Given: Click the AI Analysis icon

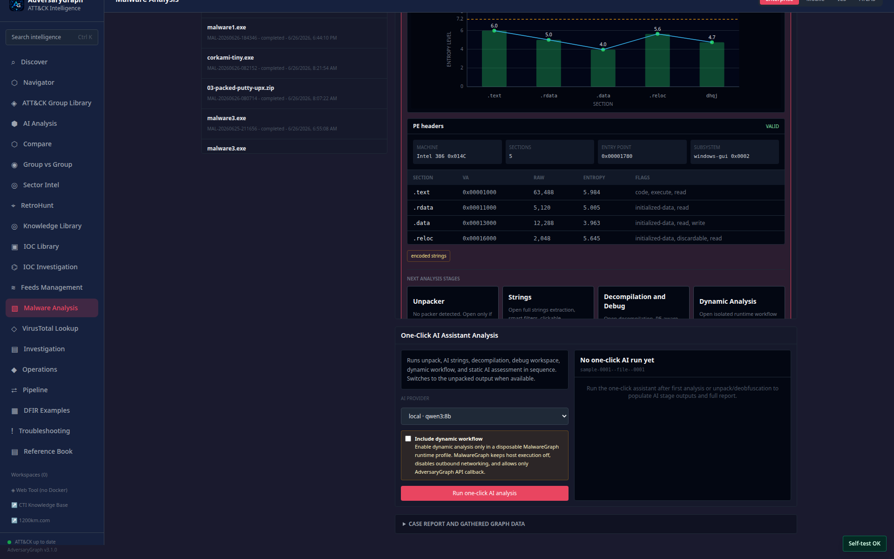Looking at the screenshot, I should click(x=14, y=124).
